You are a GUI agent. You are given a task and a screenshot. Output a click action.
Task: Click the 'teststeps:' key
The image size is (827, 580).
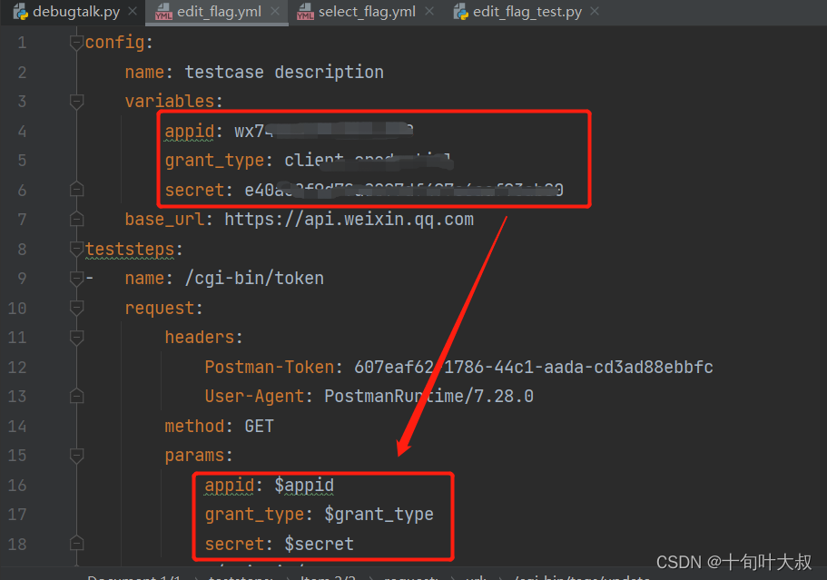pos(133,249)
